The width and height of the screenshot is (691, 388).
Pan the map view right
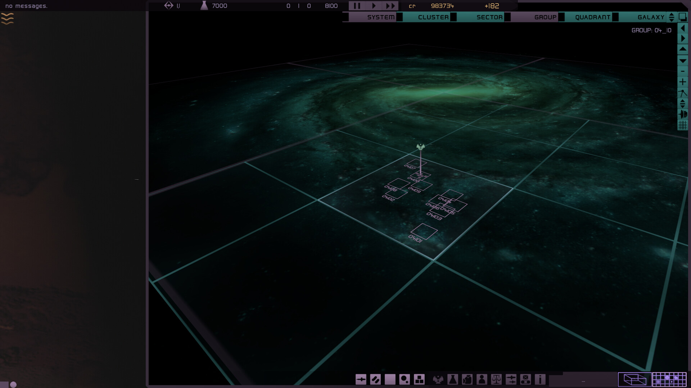[682, 38]
